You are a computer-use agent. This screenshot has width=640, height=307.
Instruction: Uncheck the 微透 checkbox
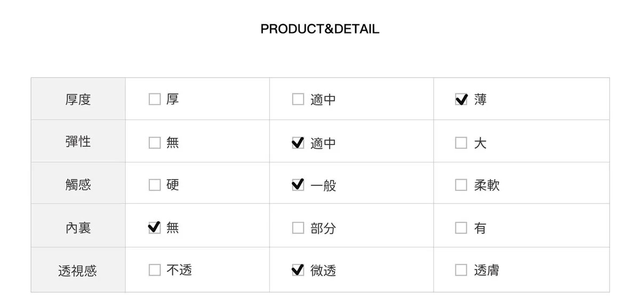pos(298,270)
